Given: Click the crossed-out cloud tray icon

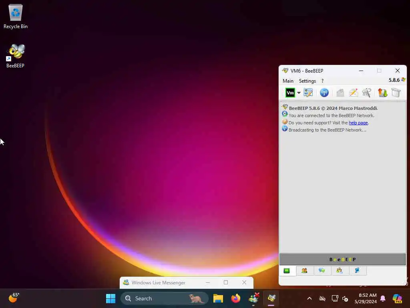Looking at the screenshot, I should pyautogui.click(x=322, y=298).
